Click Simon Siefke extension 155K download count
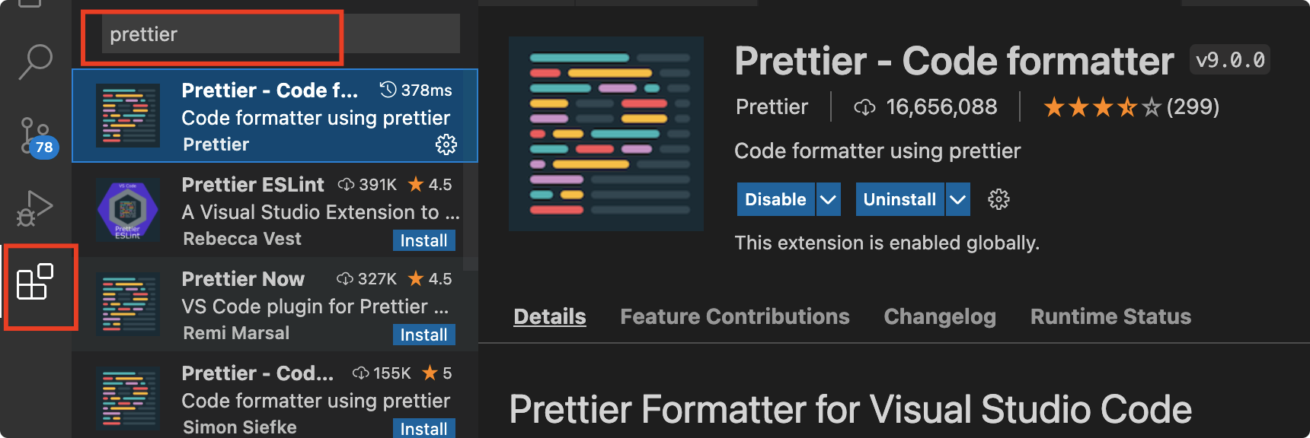This screenshot has width=1310, height=438. [x=382, y=373]
